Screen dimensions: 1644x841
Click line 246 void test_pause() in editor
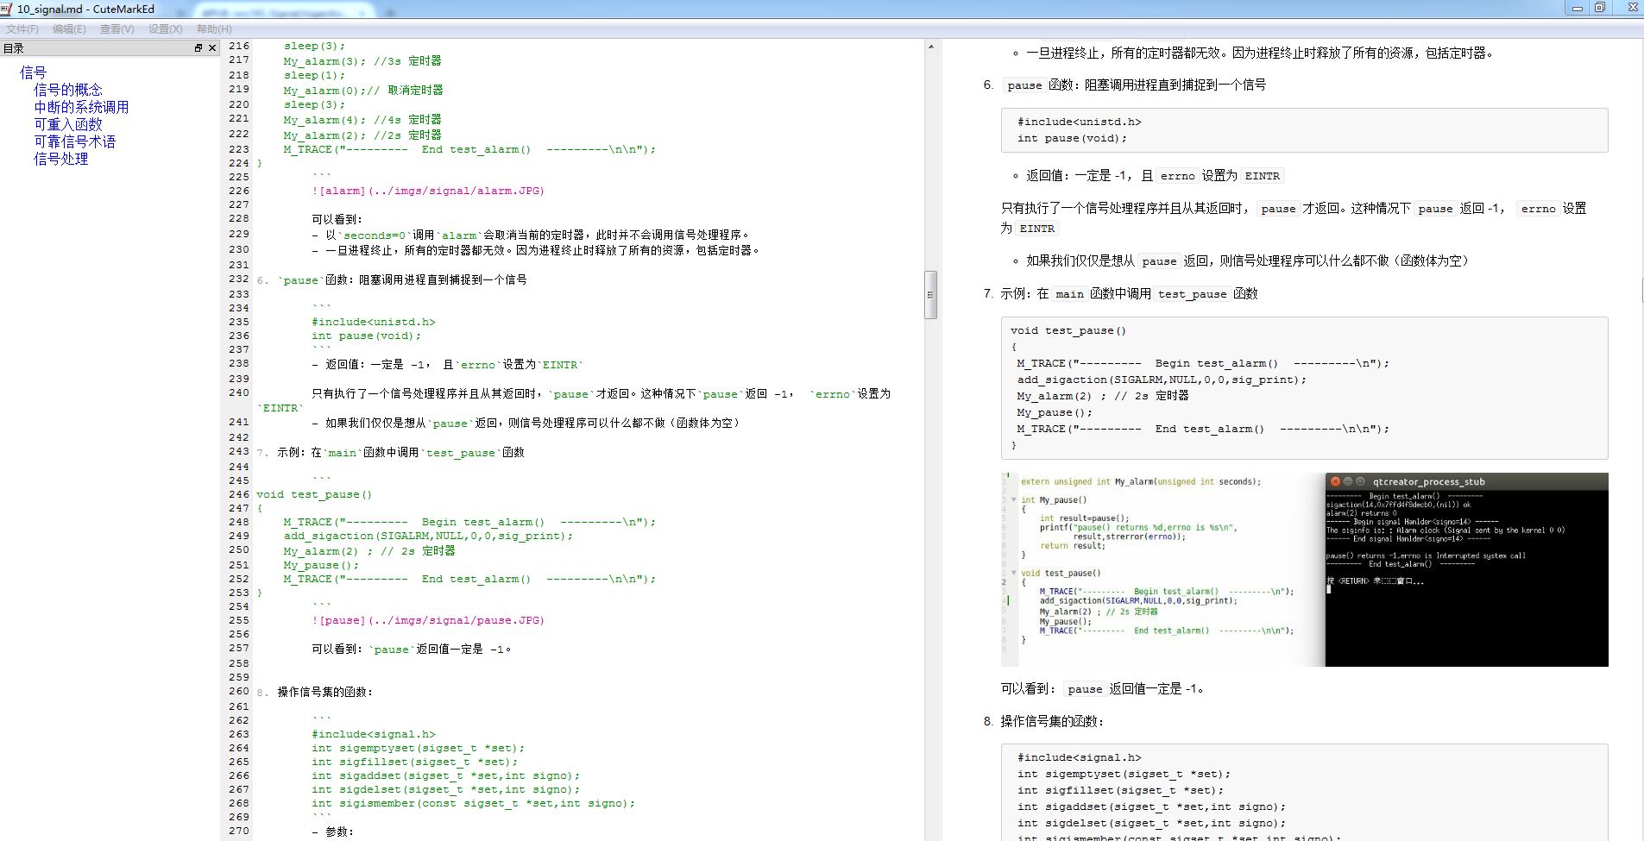(314, 494)
